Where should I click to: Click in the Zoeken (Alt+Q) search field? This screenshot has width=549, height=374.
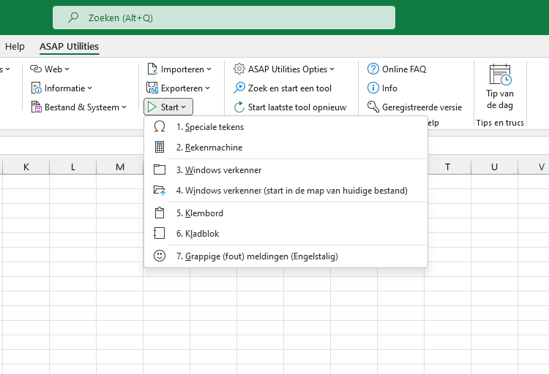click(224, 18)
